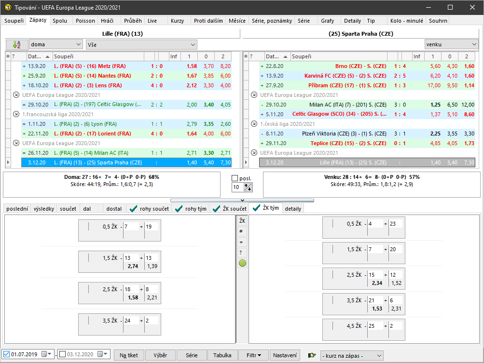484x363 pixels.
Task: Uncheck the 01.07.2019 start date checkbox
Action: 6,354
